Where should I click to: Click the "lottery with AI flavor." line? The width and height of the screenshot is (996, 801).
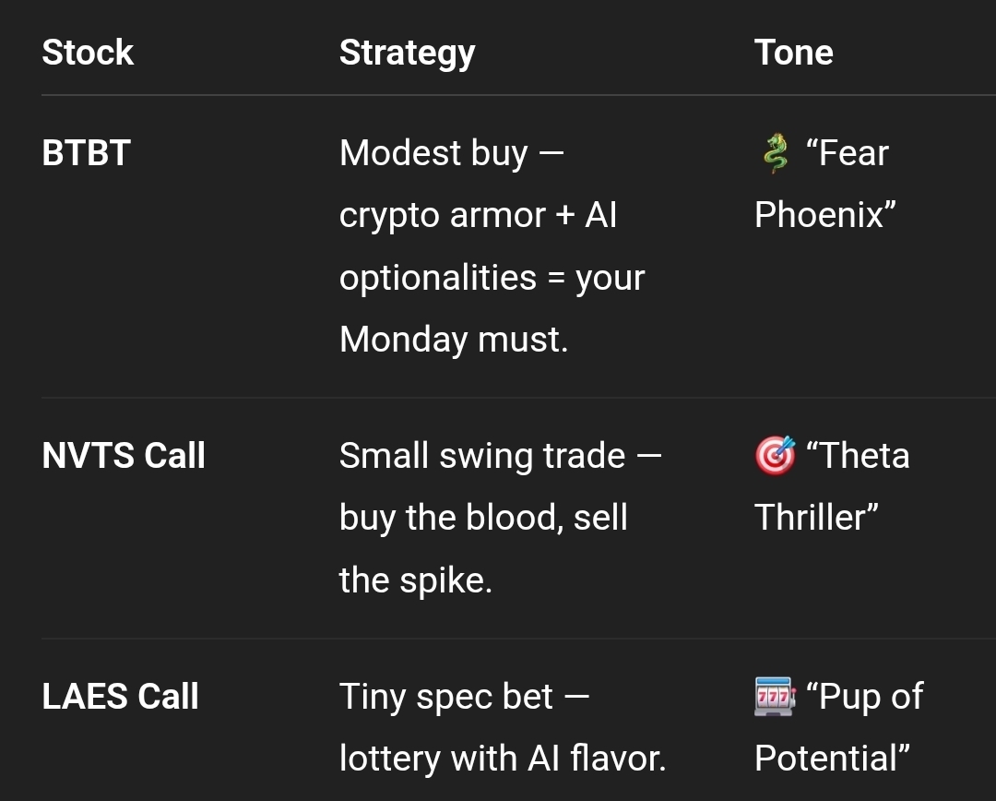point(503,759)
